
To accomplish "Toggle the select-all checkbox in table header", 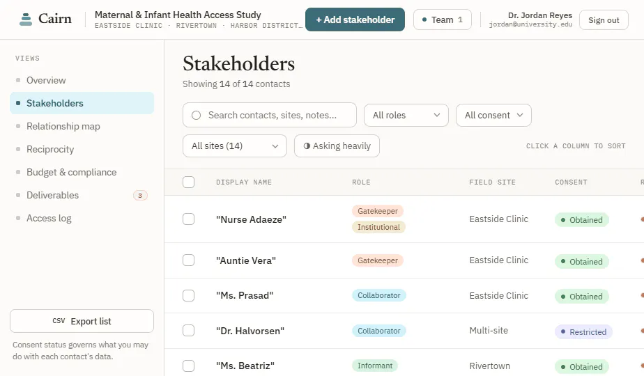I will tap(188, 182).
